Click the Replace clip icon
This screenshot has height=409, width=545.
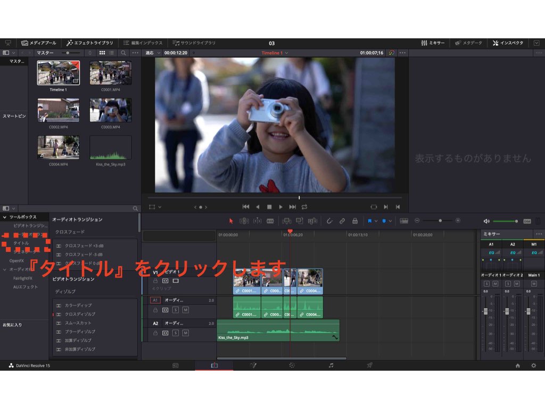click(x=312, y=221)
